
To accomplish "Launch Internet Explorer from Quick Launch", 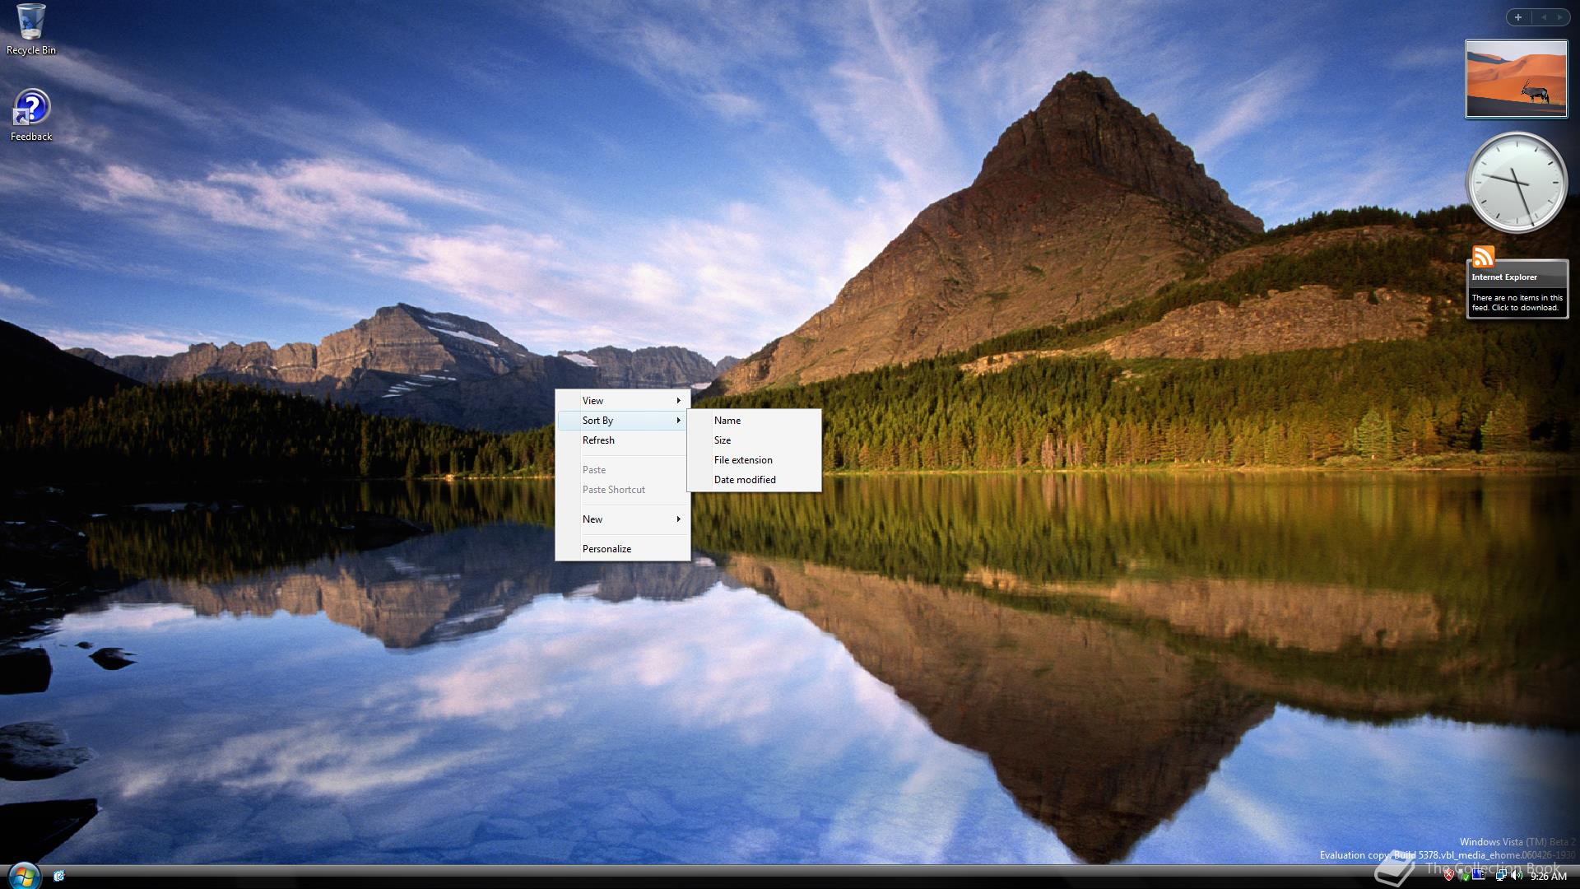I will click(x=59, y=876).
